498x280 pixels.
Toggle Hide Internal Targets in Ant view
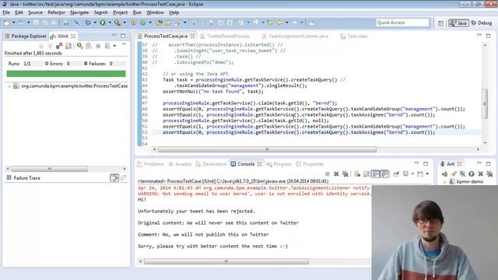coord(463,173)
